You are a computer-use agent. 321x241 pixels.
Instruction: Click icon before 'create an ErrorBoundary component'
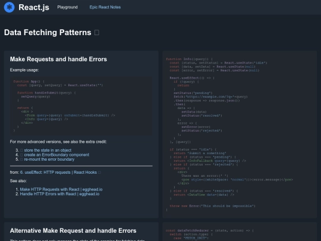tap(21, 155)
